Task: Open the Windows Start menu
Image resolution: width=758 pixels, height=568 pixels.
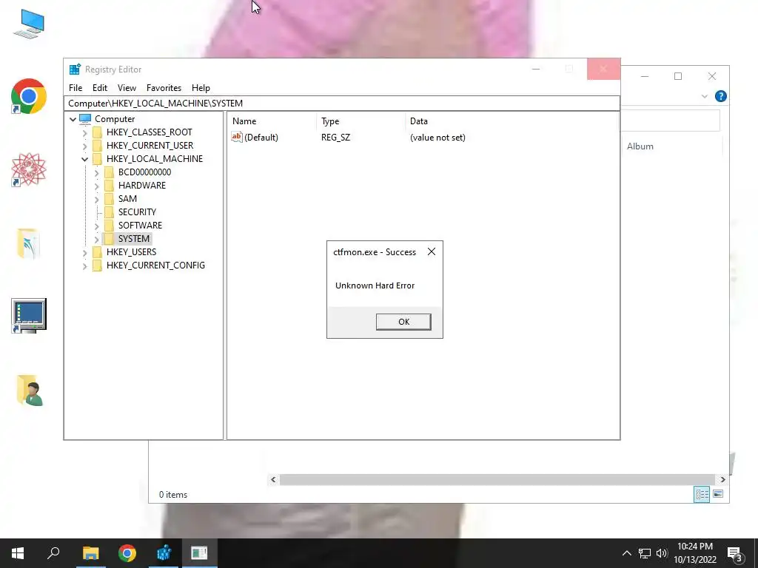Action: (18, 553)
